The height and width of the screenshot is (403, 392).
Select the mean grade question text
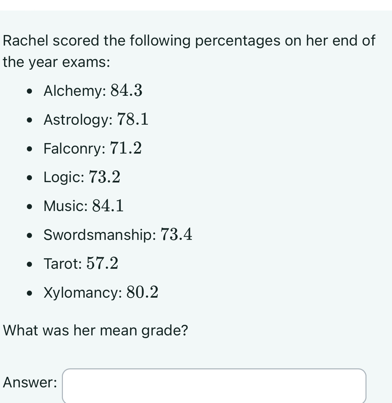pos(95,330)
